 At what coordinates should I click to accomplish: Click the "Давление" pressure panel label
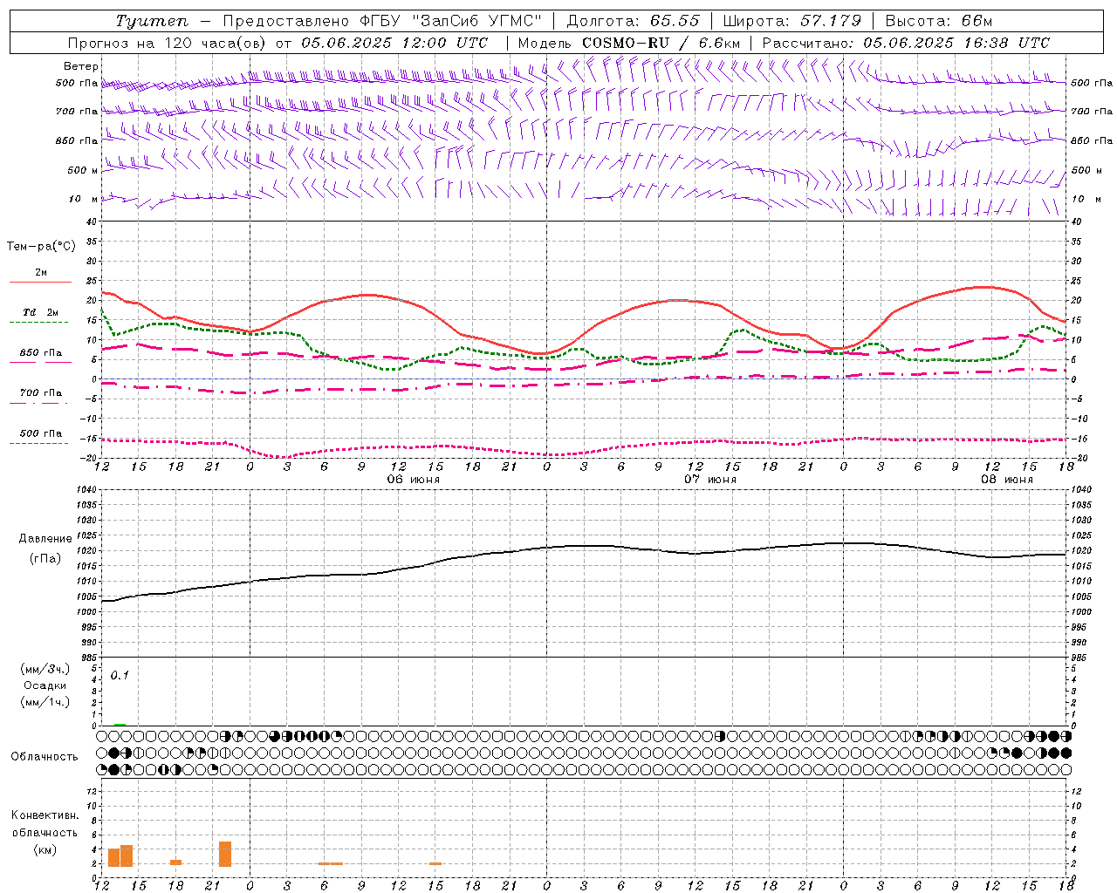[45, 539]
